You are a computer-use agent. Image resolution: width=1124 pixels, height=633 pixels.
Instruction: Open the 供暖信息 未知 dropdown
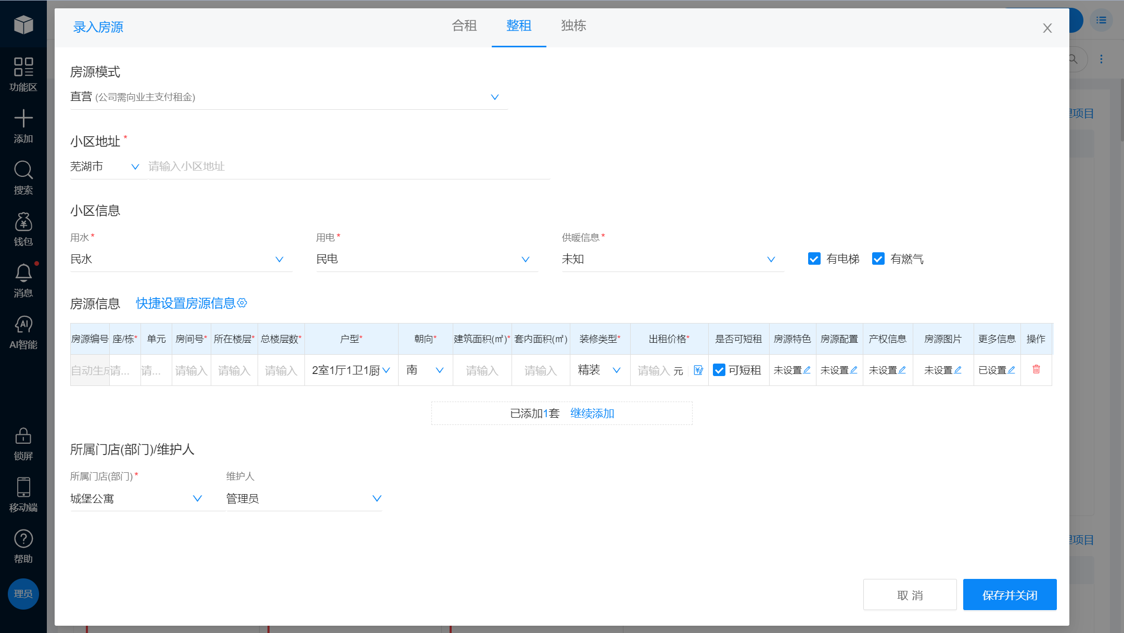pyautogui.click(x=672, y=259)
